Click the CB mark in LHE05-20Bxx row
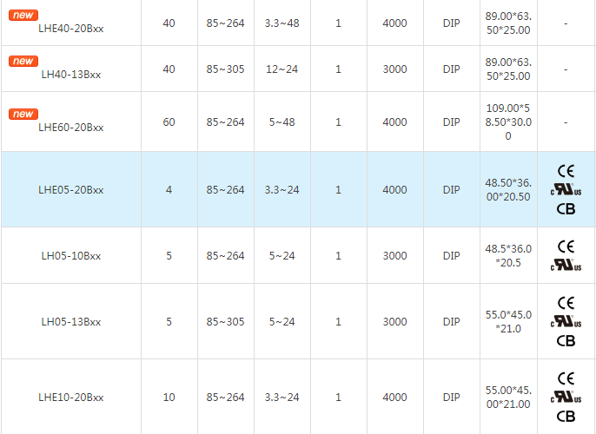Viewport: 596px width, 434px height. click(x=566, y=208)
